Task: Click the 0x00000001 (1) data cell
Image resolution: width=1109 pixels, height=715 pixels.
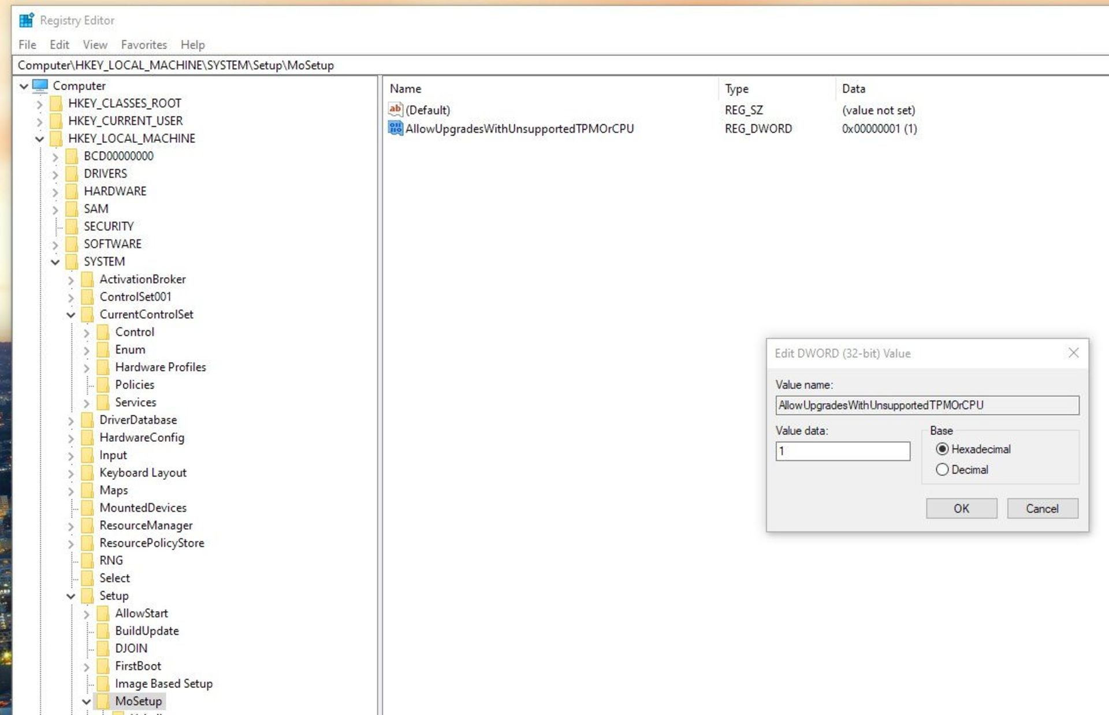Action: click(x=879, y=128)
